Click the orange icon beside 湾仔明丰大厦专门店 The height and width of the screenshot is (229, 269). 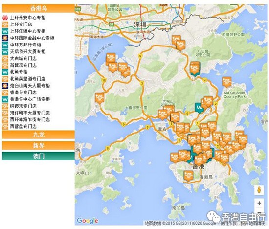click(5, 113)
